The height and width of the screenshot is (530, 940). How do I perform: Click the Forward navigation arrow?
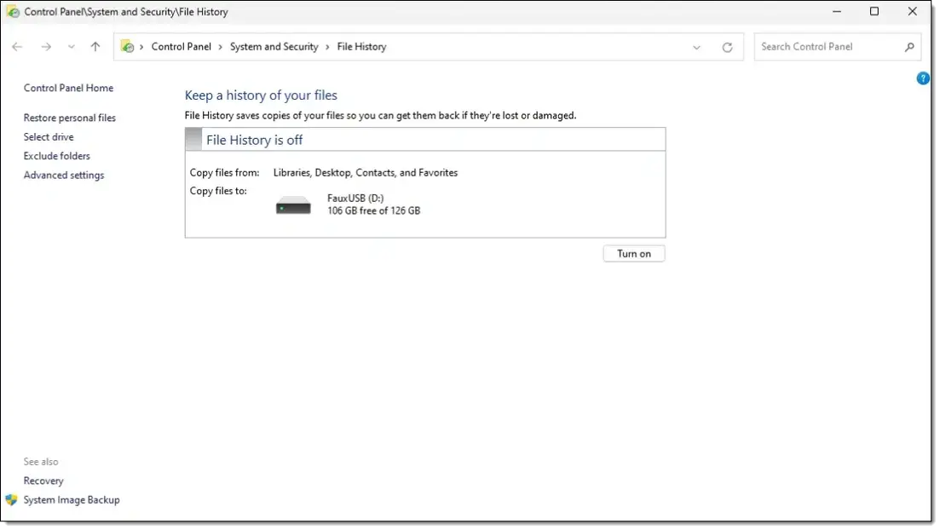46,47
